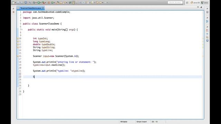This screenshot has height=124, width=221.
Task: Minimize the editor area
Action: click(x=198, y=7)
